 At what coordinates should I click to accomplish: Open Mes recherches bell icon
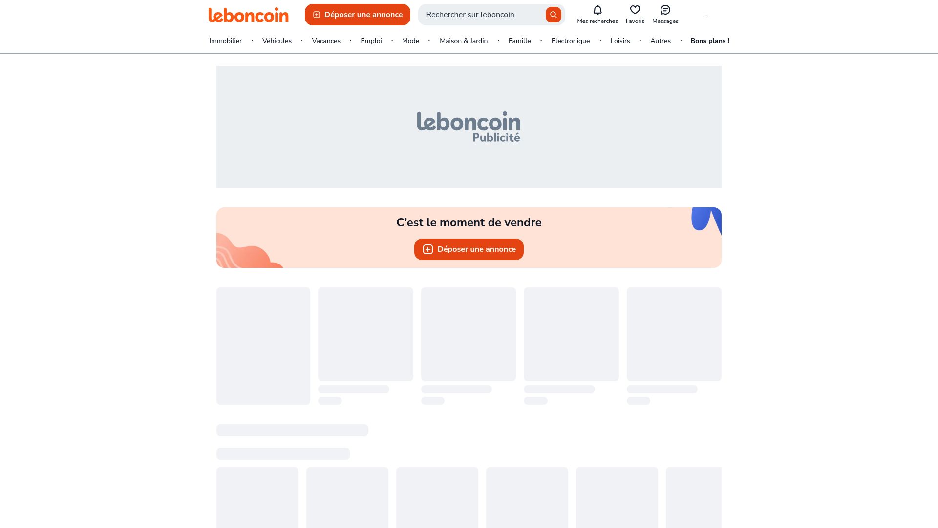(597, 10)
